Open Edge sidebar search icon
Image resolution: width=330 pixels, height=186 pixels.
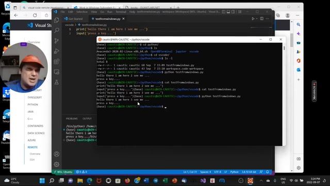click(299, 24)
